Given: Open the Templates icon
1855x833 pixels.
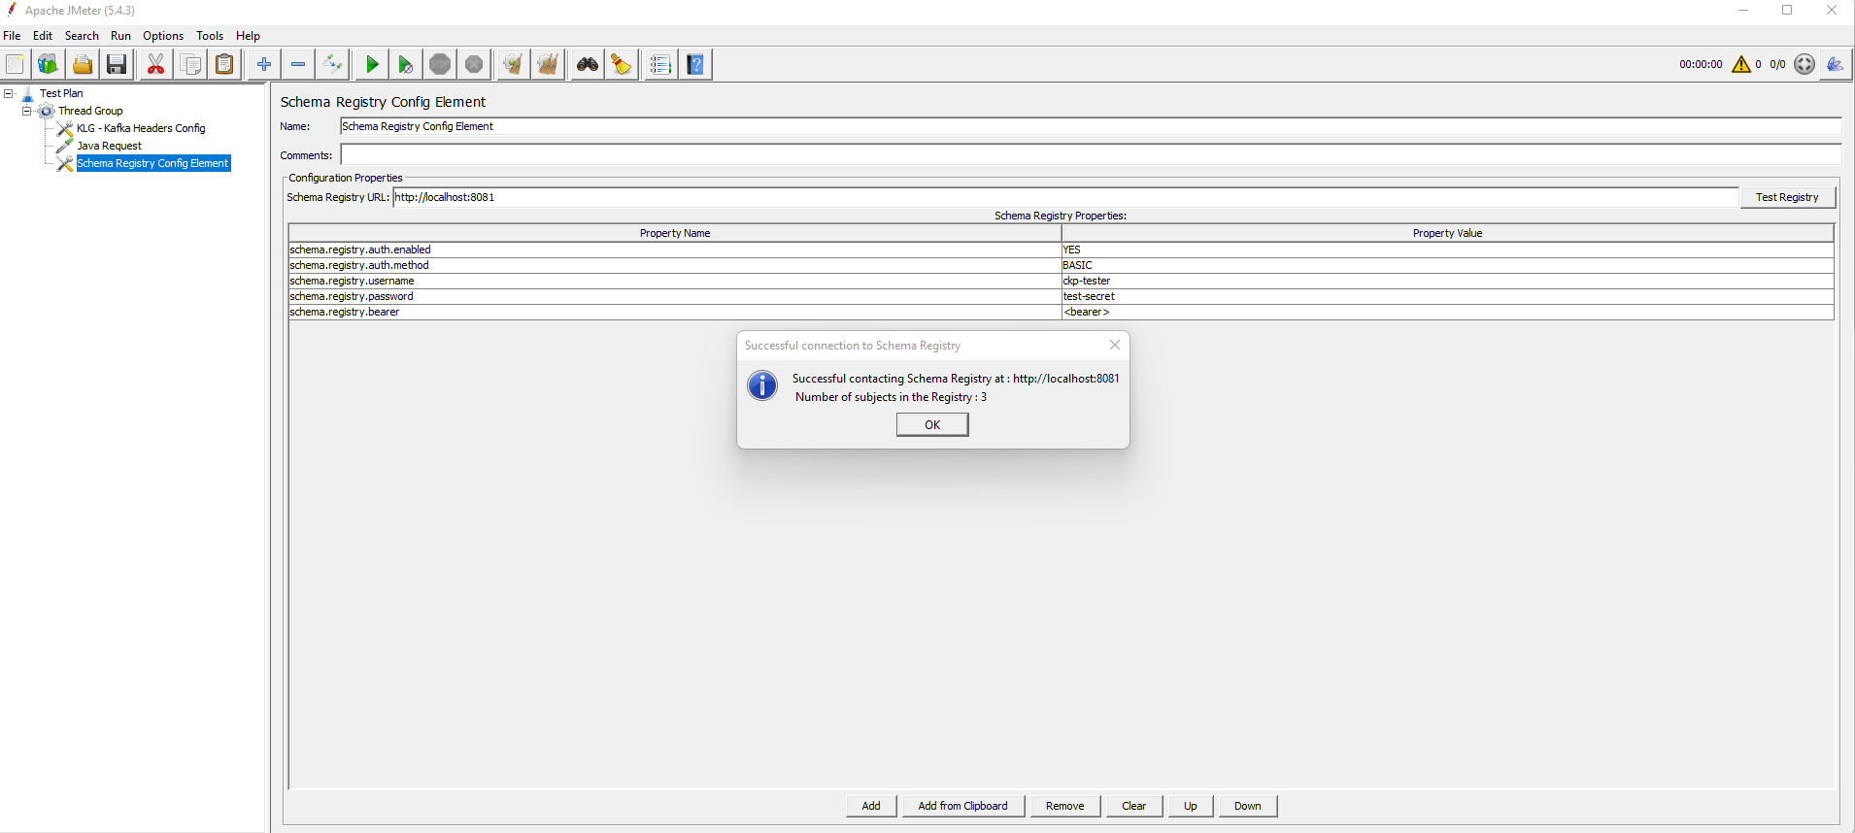Looking at the screenshot, I should coord(48,64).
